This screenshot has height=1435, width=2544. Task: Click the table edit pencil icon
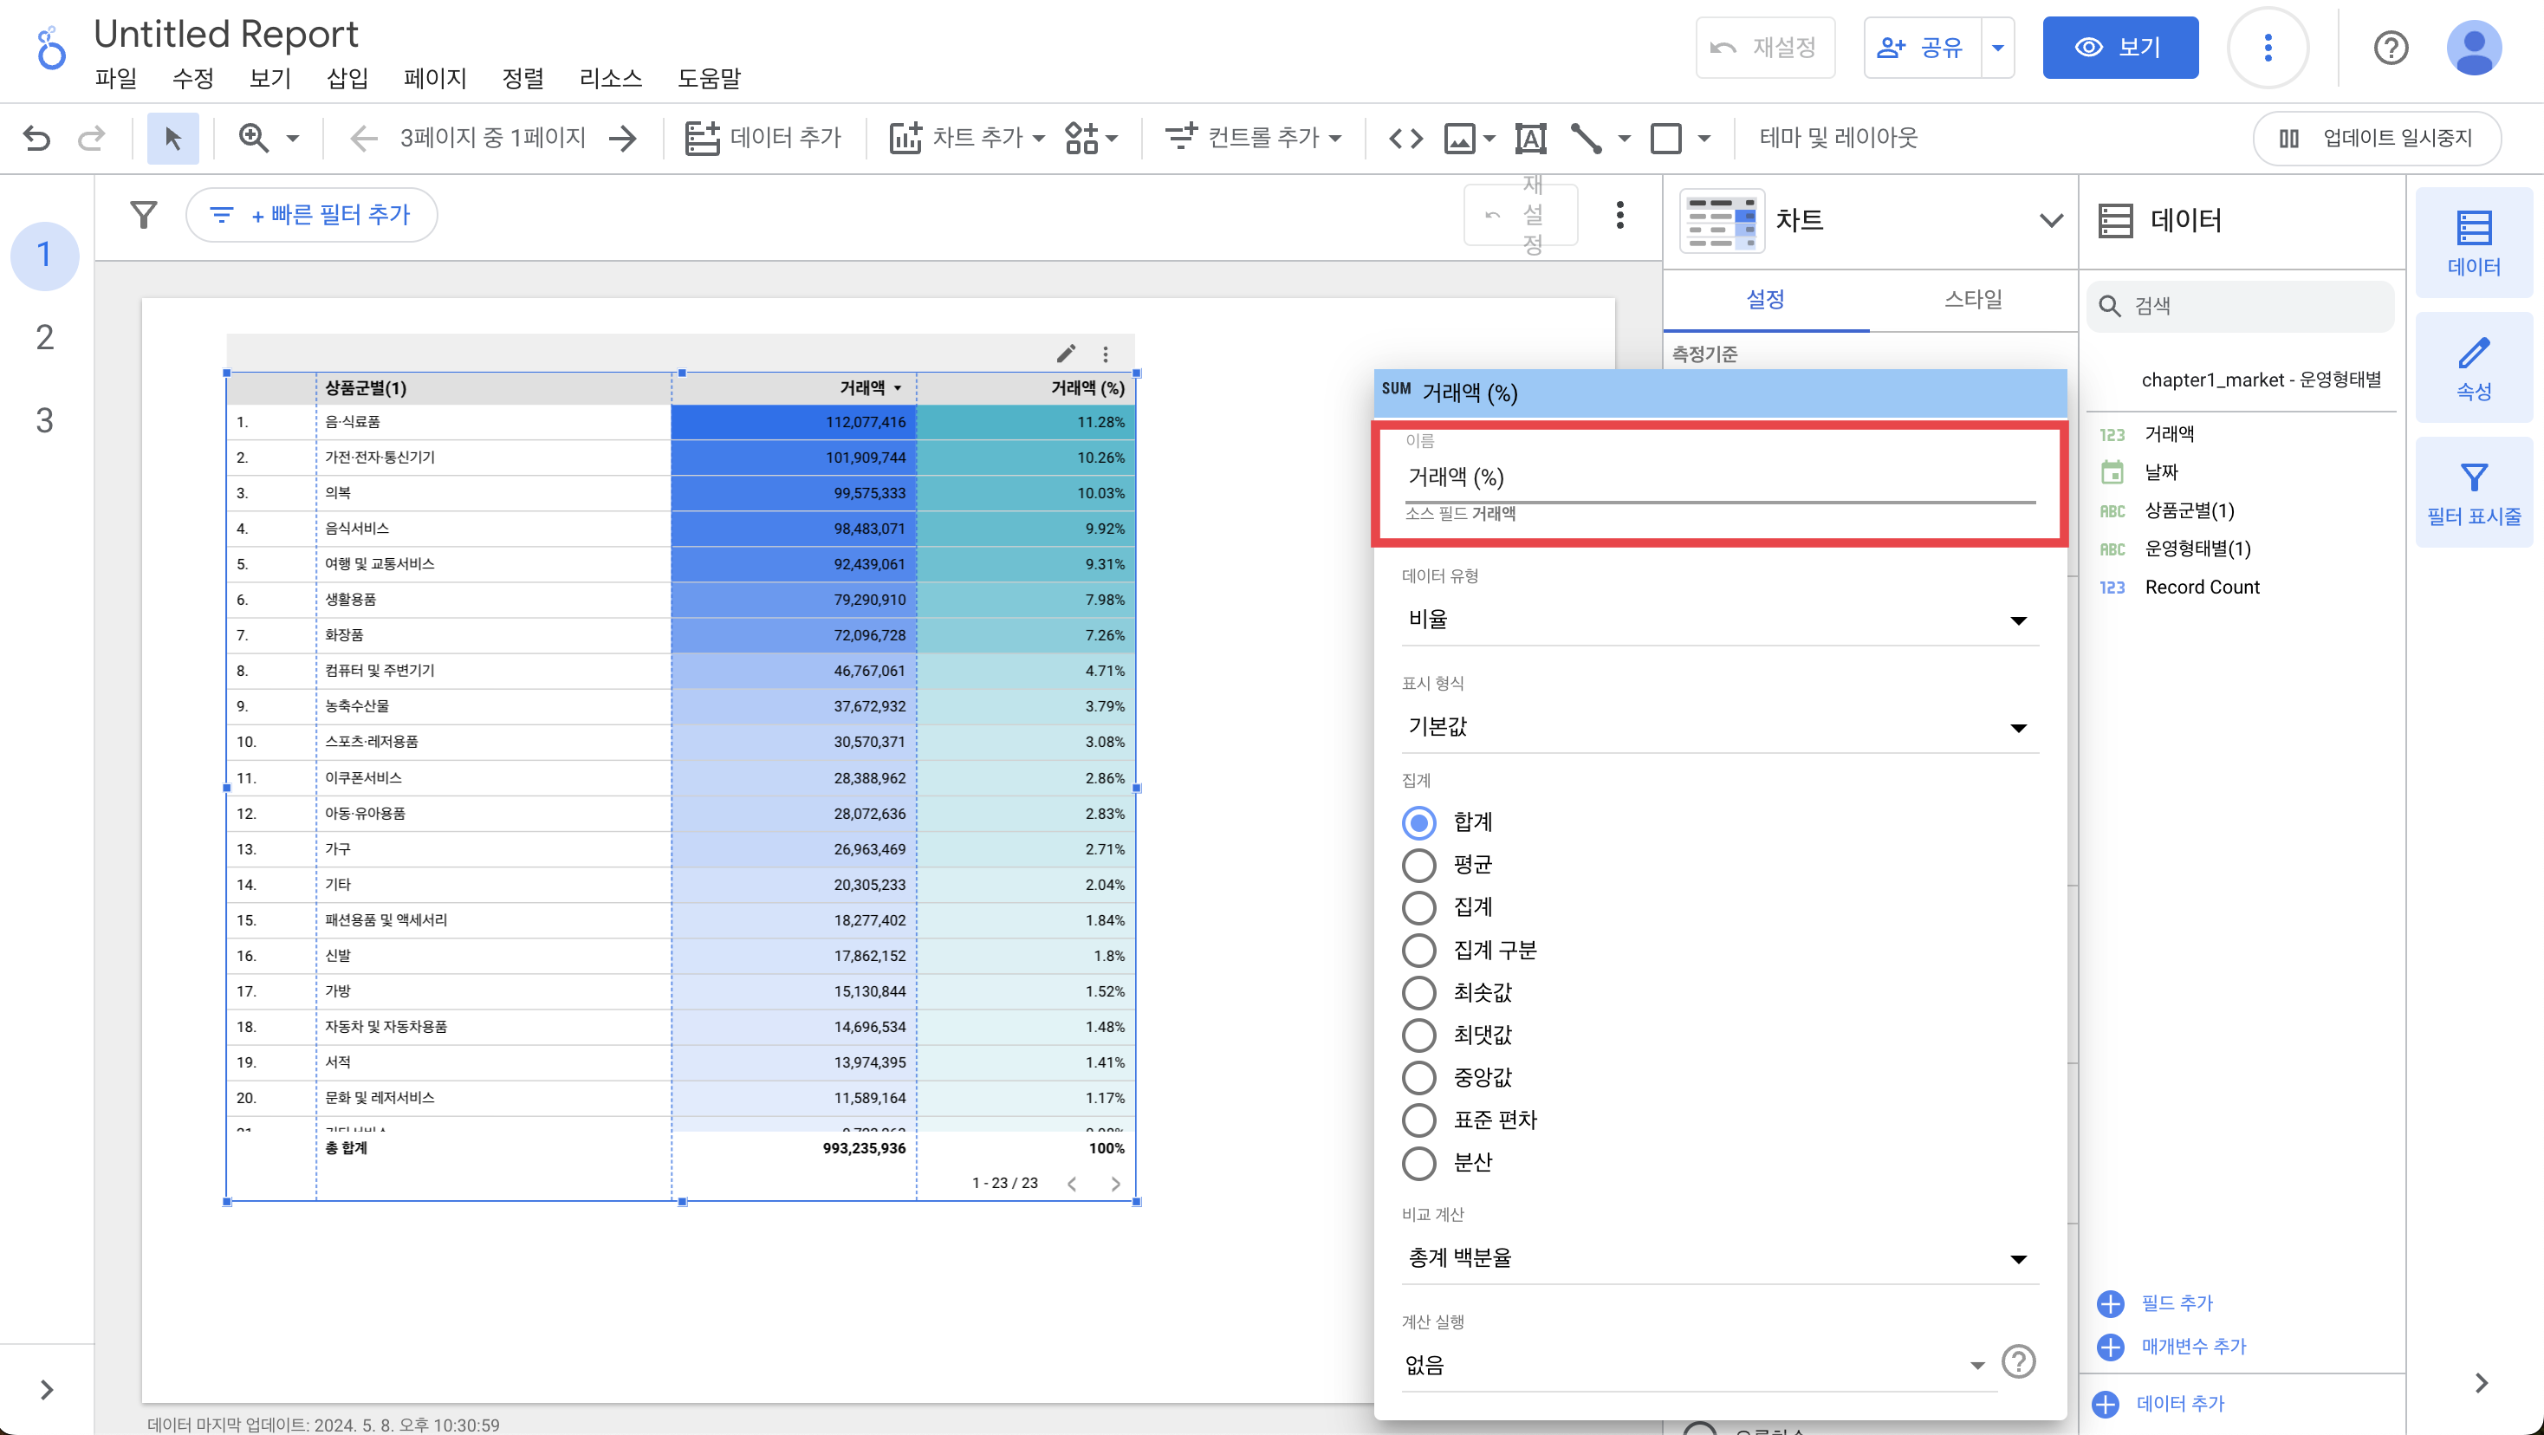(x=1066, y=354)
